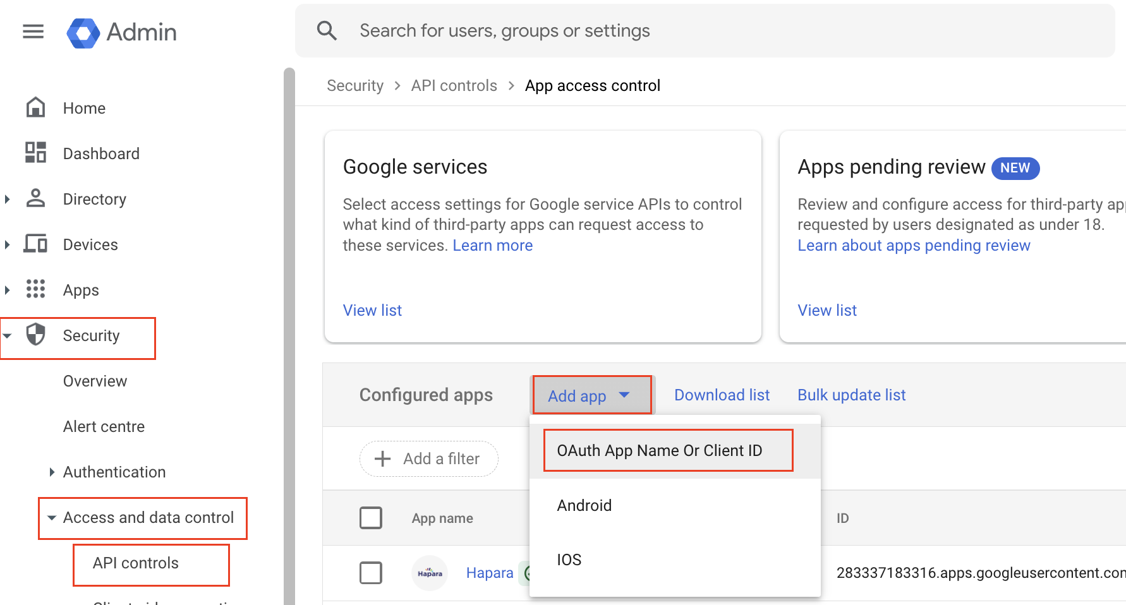Image resolution: width=1126 pixels, height=605 pixels.
Task: Click App access control breadcrumb text
Action: pos(593,85)
